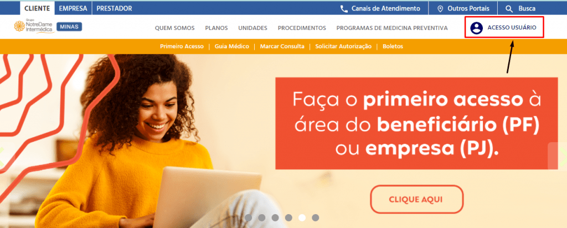The width and height of the screenshot is (567, 228).
Task: Click the user avatar icon for Acesso Usuário
Action: pos(477,28)
